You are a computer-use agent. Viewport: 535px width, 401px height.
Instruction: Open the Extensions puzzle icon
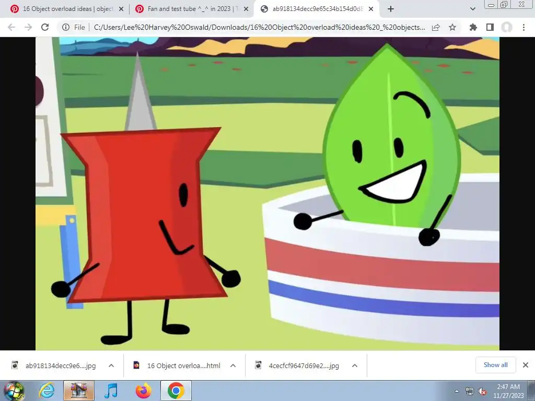(x=473, y=27)
